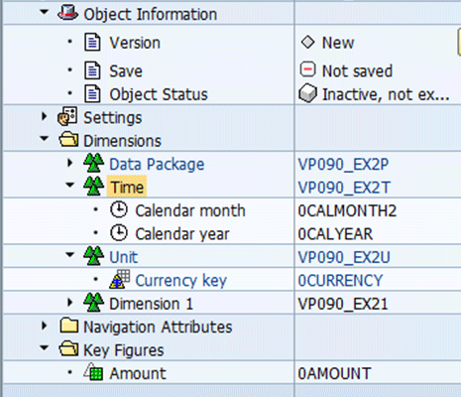Click the top hat Object Information icon
461x397 pixels.
coord(67,13)
